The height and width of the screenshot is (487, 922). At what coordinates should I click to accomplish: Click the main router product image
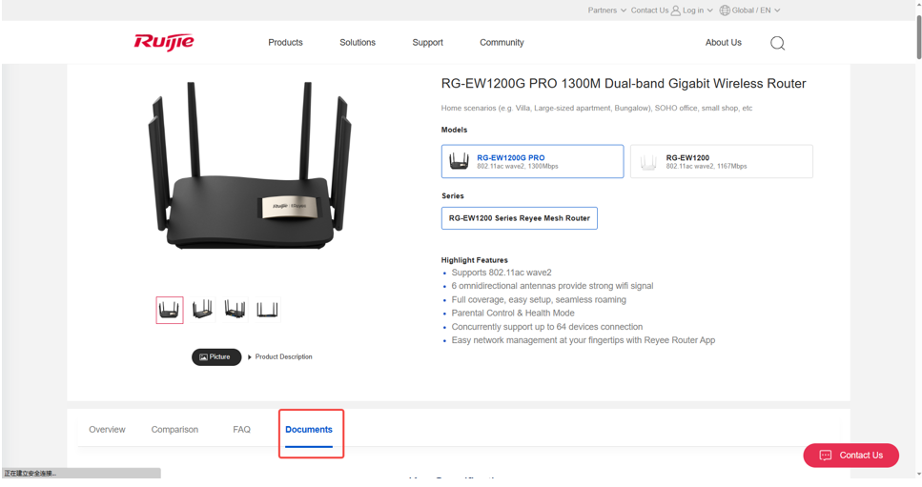pos(250,165)
